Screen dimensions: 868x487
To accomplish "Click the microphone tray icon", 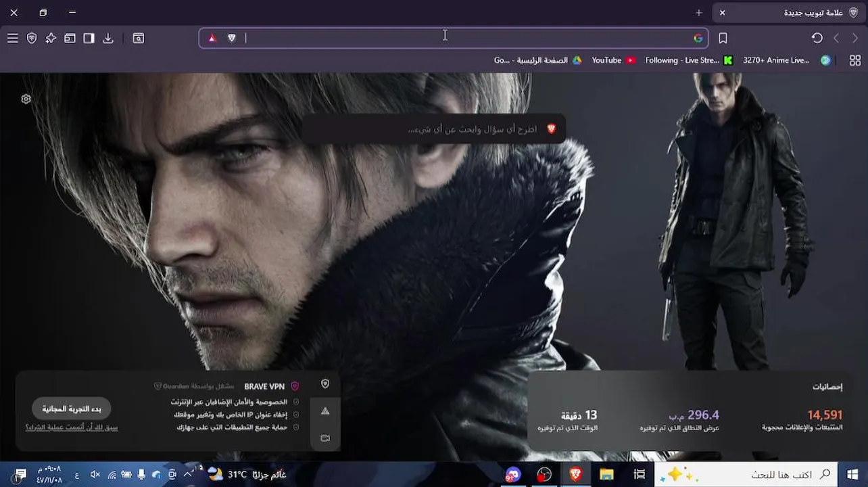I will (141, 475).
